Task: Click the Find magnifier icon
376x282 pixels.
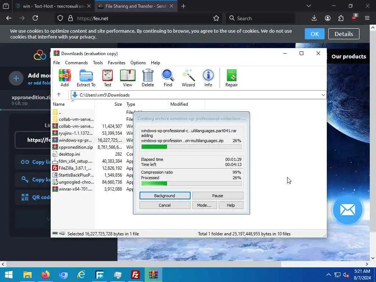Action: [168, 78]
